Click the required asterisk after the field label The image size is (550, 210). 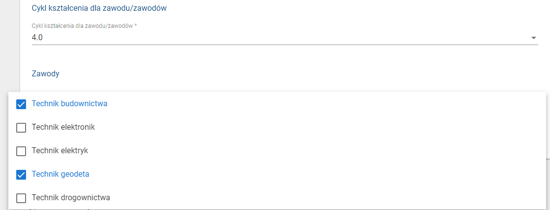pos(136,25)
